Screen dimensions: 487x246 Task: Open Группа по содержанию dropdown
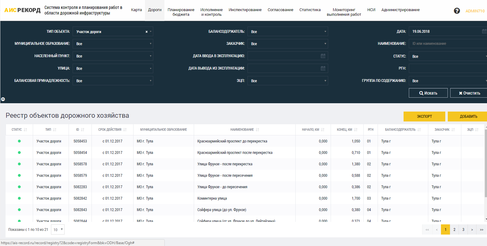tap(448, 81)
